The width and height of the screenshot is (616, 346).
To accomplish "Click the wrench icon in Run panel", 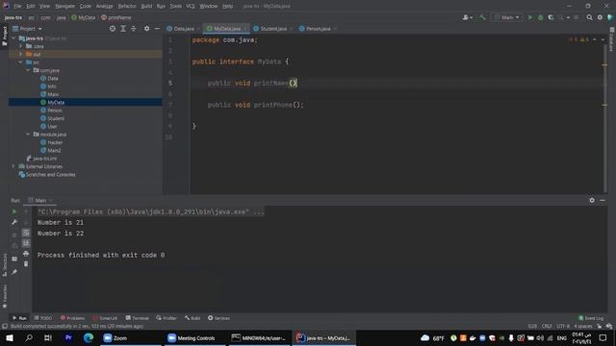I will click(14, 222).
